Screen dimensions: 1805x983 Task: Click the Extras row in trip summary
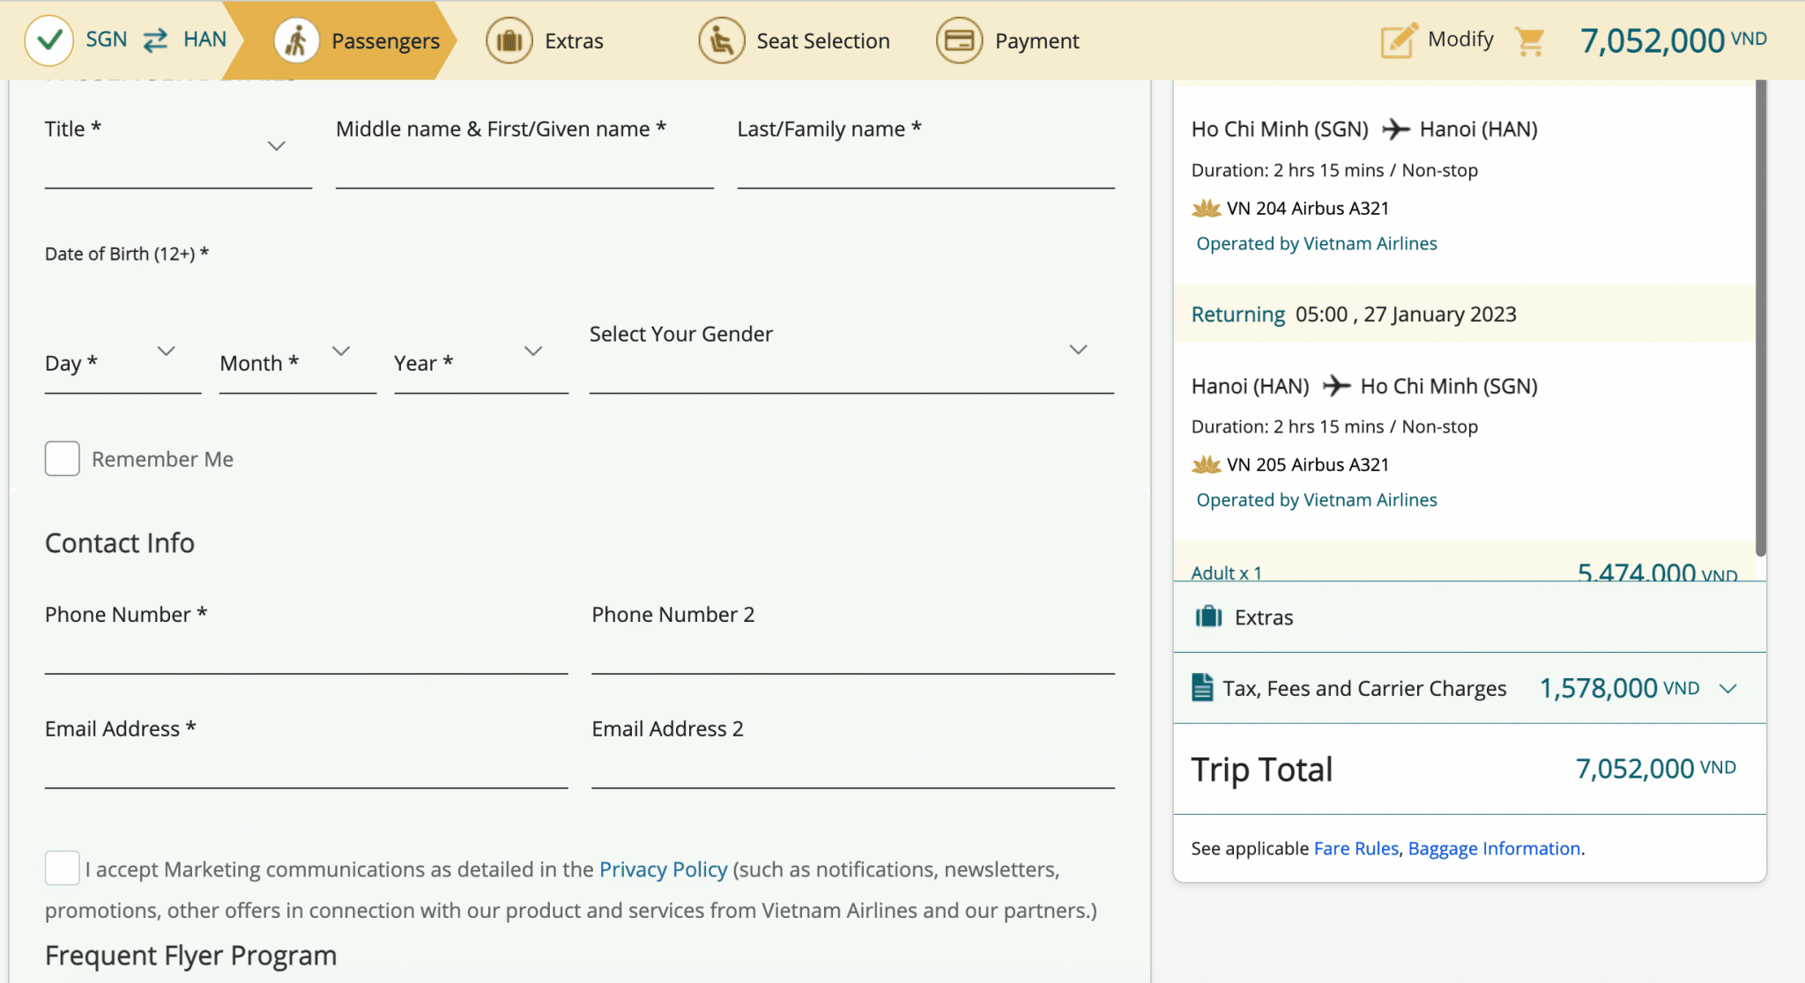point(1469,617)
